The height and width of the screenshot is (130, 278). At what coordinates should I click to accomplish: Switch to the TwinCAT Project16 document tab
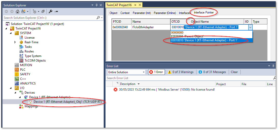(x=119, y=5)
